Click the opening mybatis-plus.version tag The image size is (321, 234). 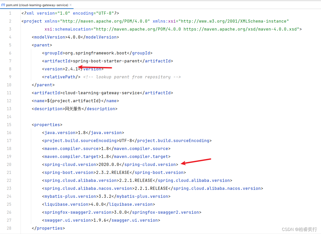pyautogui.click(x=70, y=196)
